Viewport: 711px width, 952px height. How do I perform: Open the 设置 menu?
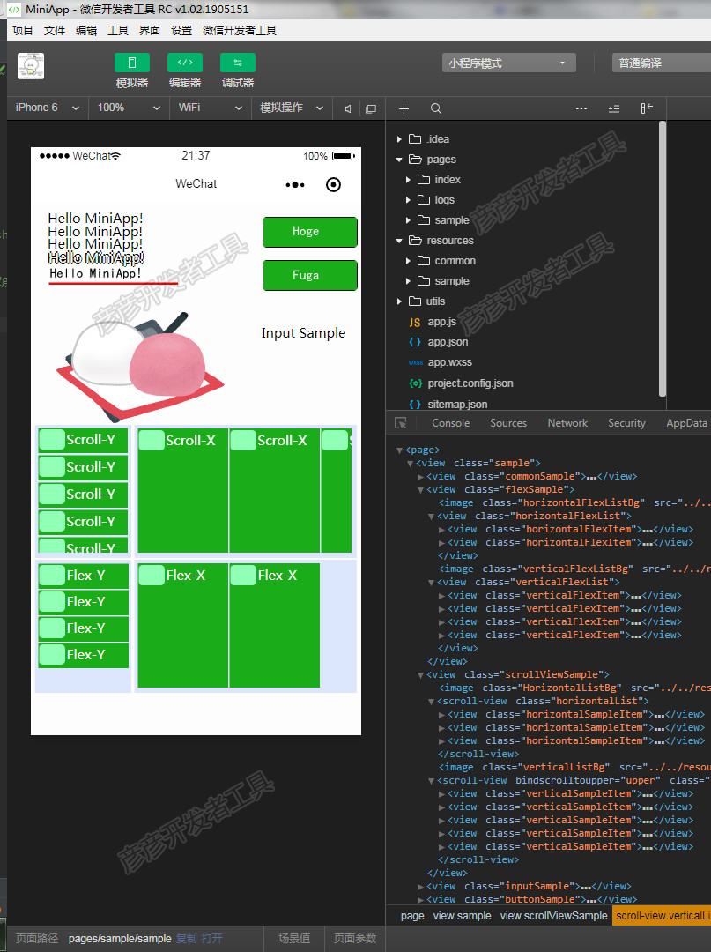181,30
